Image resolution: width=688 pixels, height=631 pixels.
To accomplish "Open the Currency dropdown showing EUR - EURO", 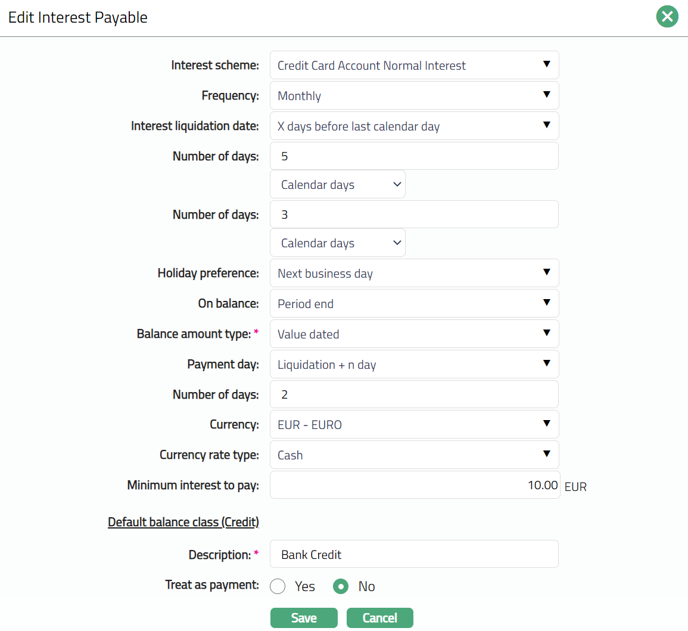I will 414,425.
